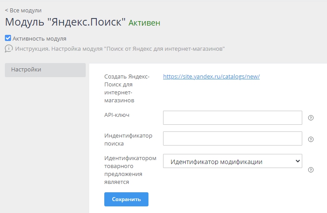Click the Идентификатором товарного предложения является label
The height and width of the screenshot is (213, 327).
(x=130, y=170)
